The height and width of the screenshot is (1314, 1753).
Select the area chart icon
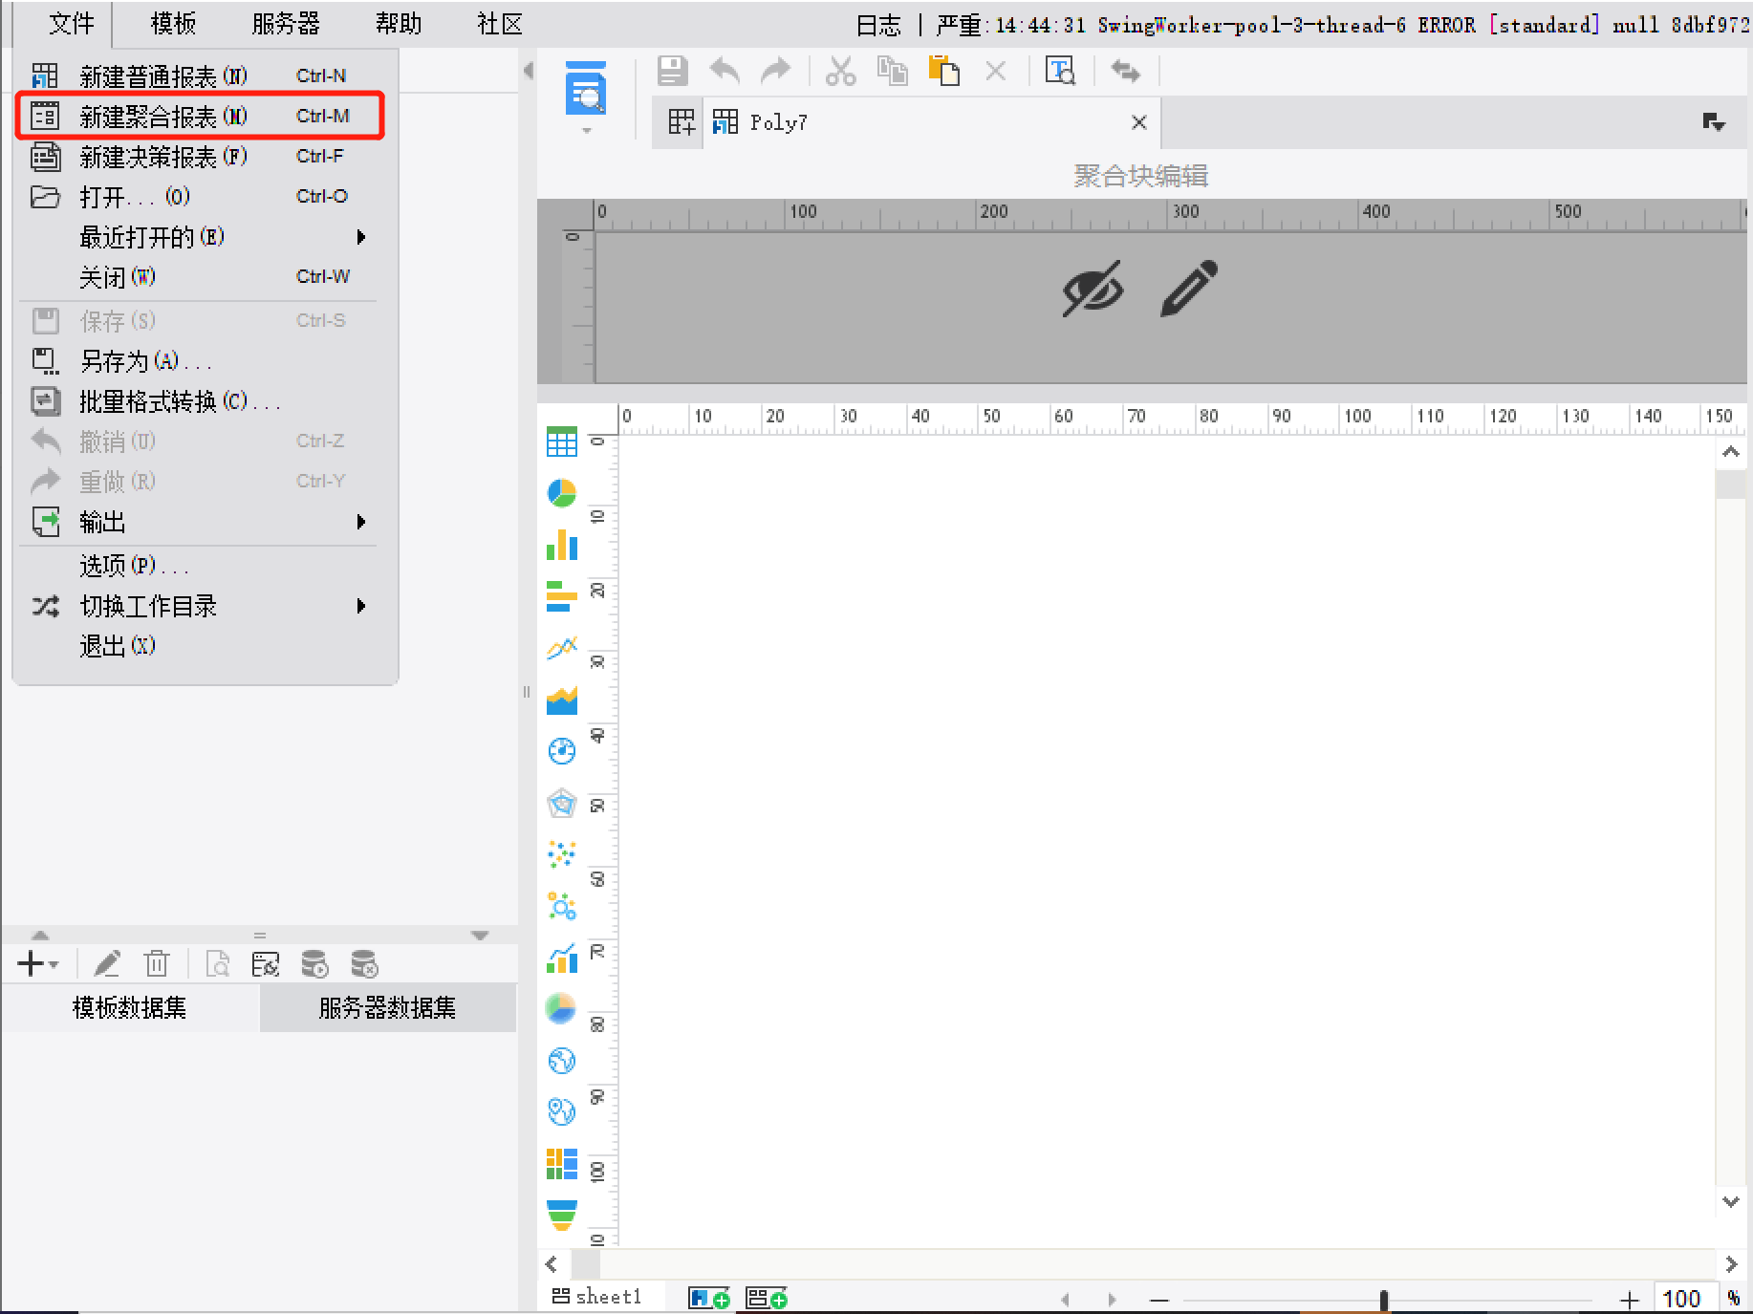pyautogui.click(x=562, y=700)
